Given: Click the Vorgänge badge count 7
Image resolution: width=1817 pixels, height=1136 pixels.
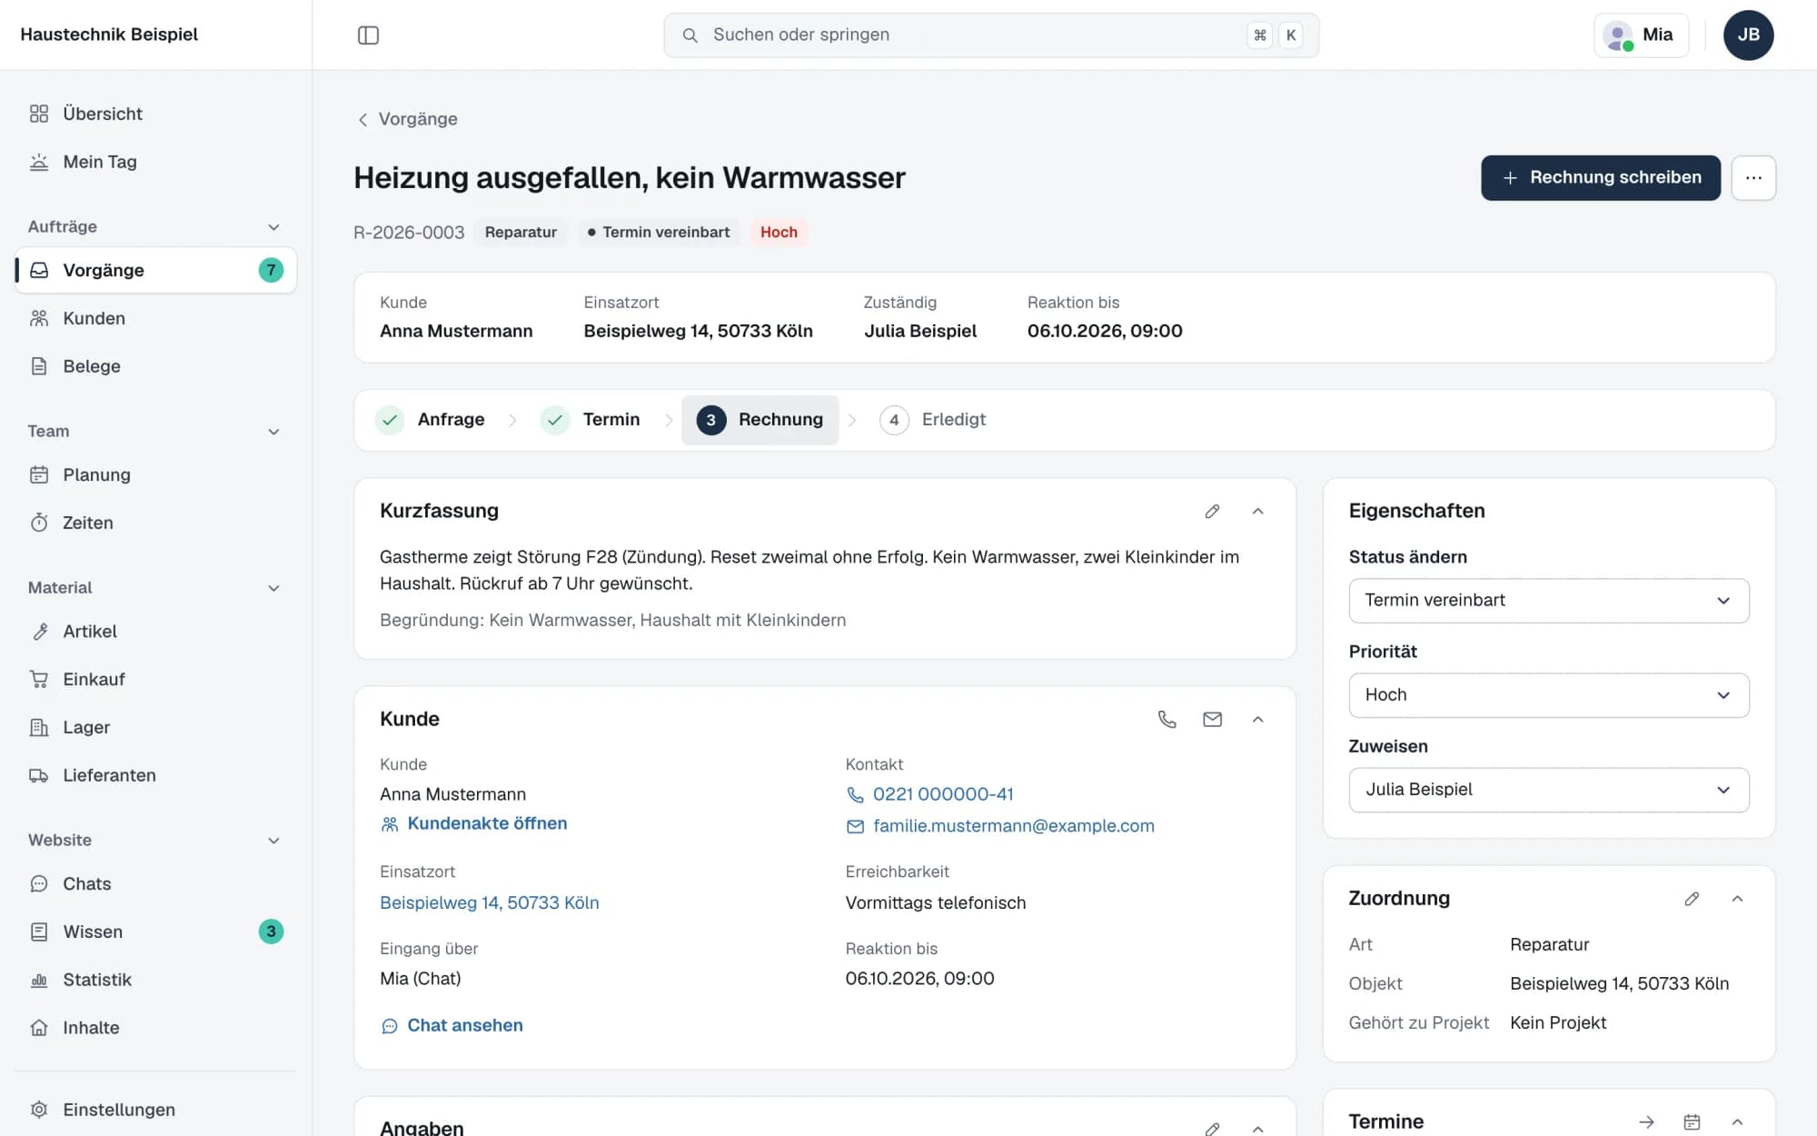Looking at the screenshot, I should [271, 270].
